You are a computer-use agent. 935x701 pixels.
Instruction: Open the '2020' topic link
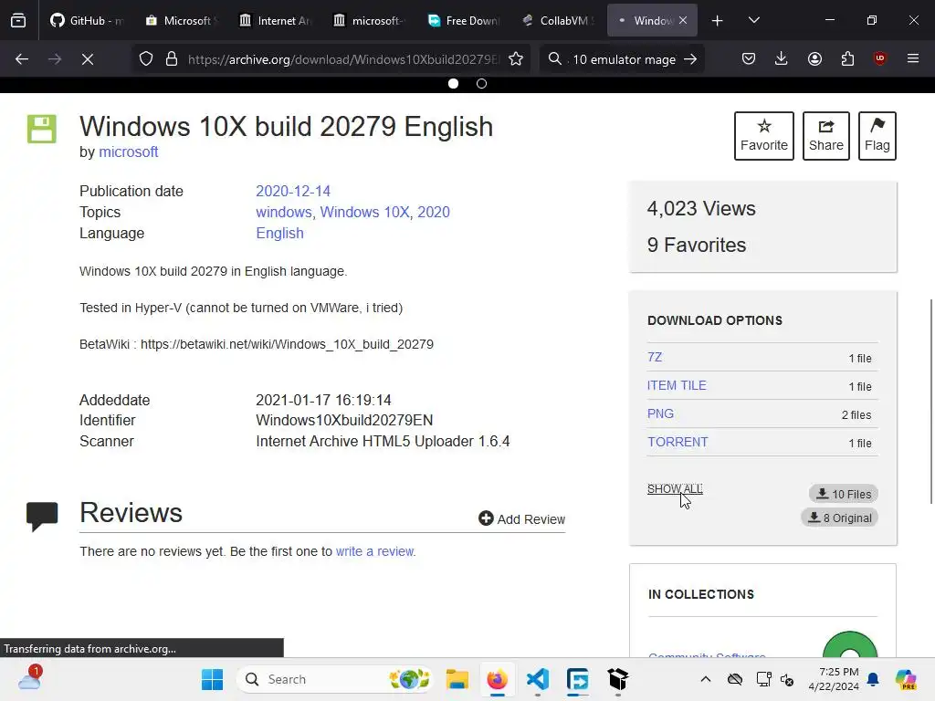pyautogui.click(x=434, y=212)
